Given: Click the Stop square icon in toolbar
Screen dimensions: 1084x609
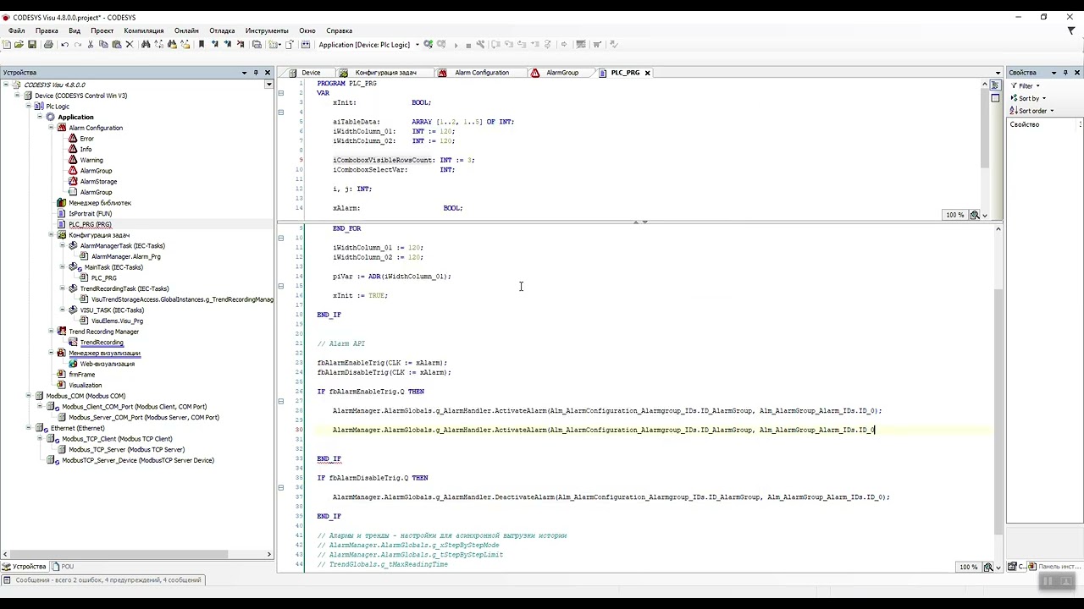Looking at the screenshot, I should coord(468,45).
